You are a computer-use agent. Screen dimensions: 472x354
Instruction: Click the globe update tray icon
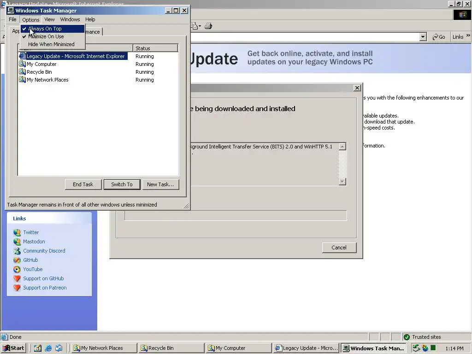[x=425, y=348]
